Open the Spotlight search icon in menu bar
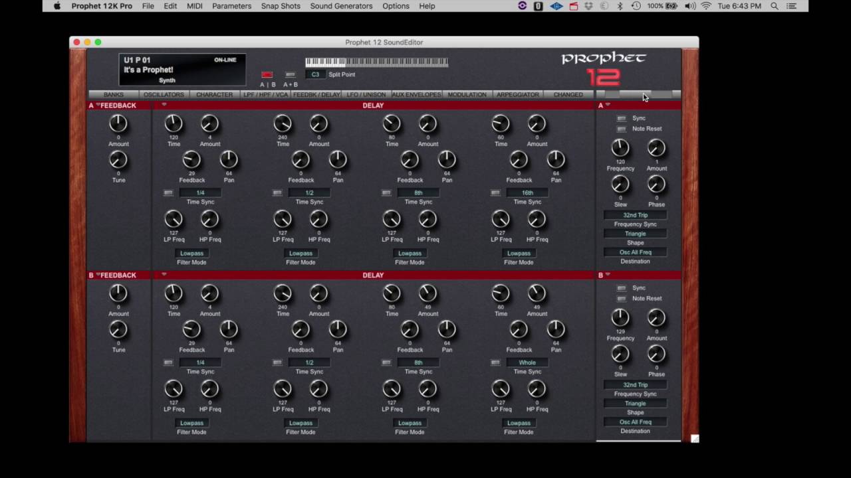The height and width of the screenshot is (478, 851). click(775, 6)
